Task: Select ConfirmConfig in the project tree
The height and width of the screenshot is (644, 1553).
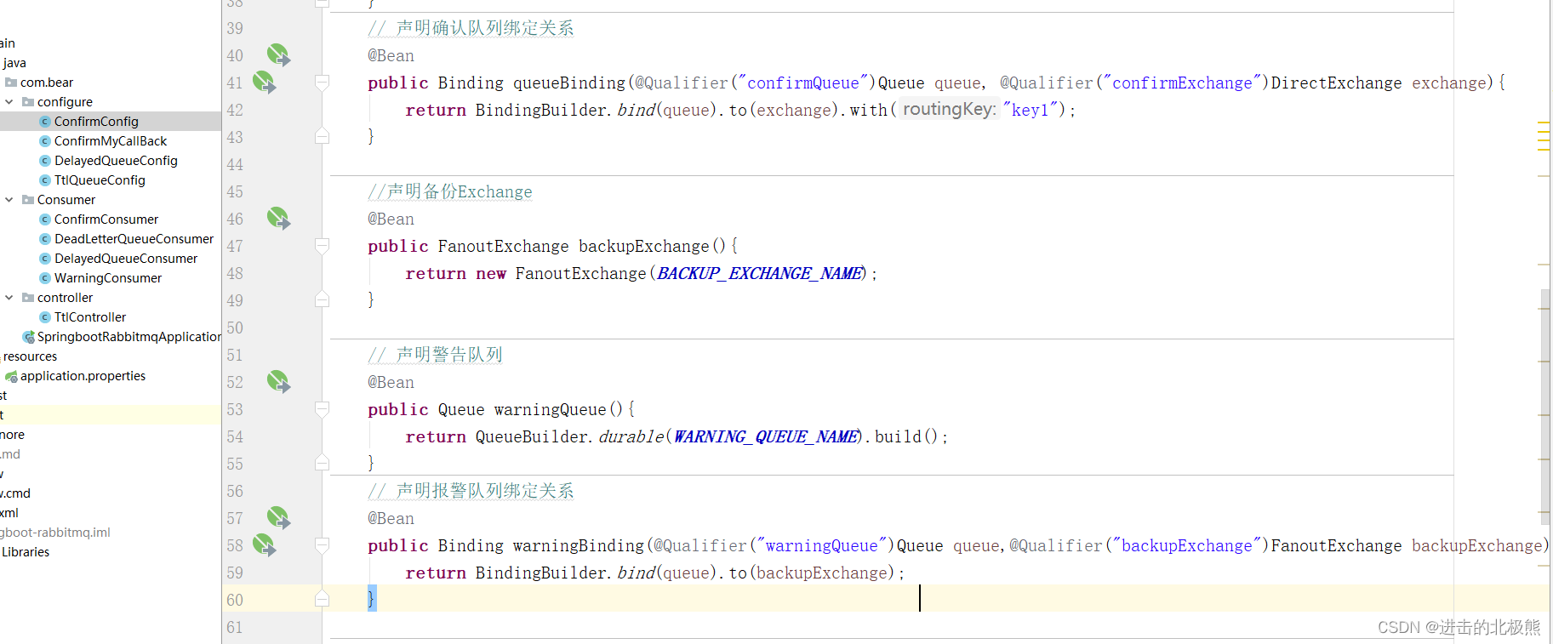Action: point(96,122)
